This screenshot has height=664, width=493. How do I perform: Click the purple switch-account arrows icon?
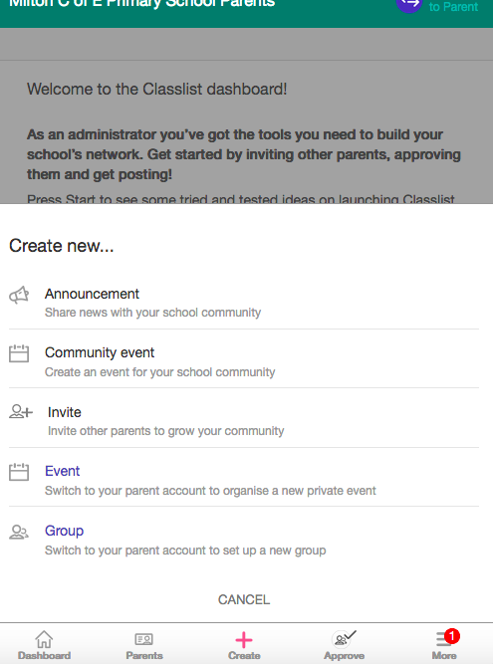(x=409, y=5)
